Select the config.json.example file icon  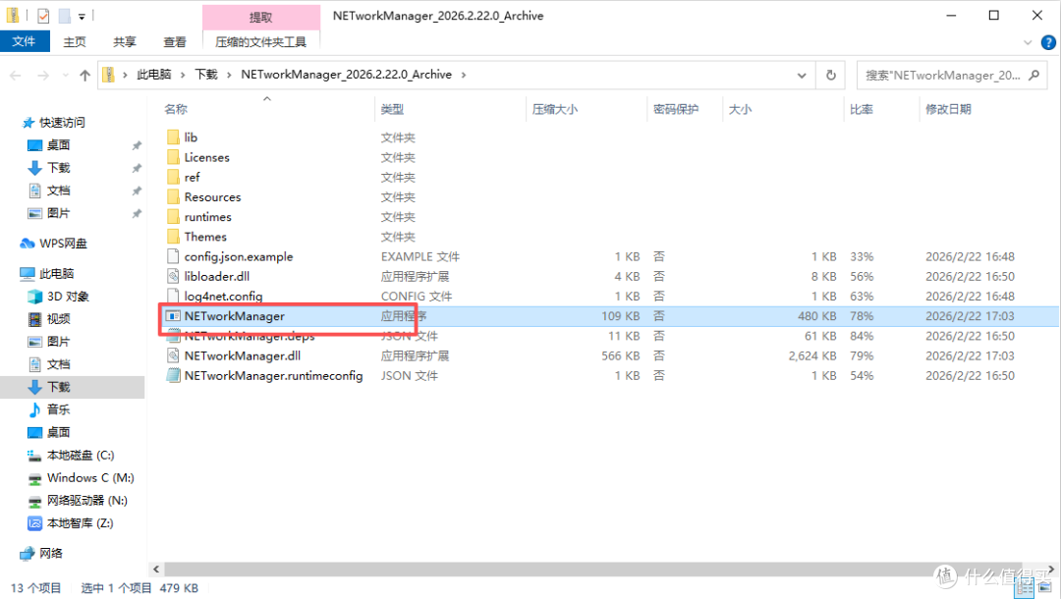tap(173, 256)
